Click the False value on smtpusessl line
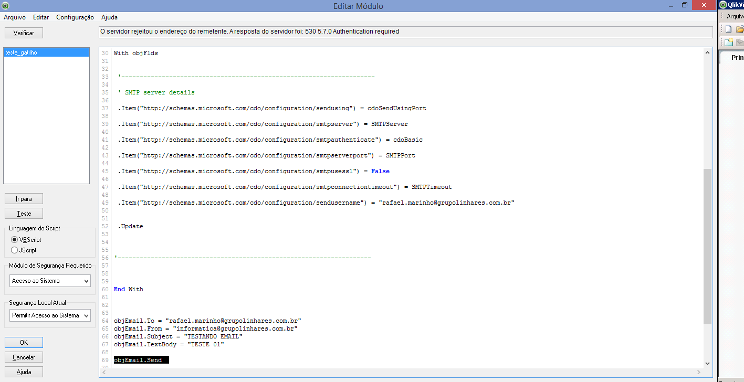This screenshot has width=744, height=382. pos(380,171)
